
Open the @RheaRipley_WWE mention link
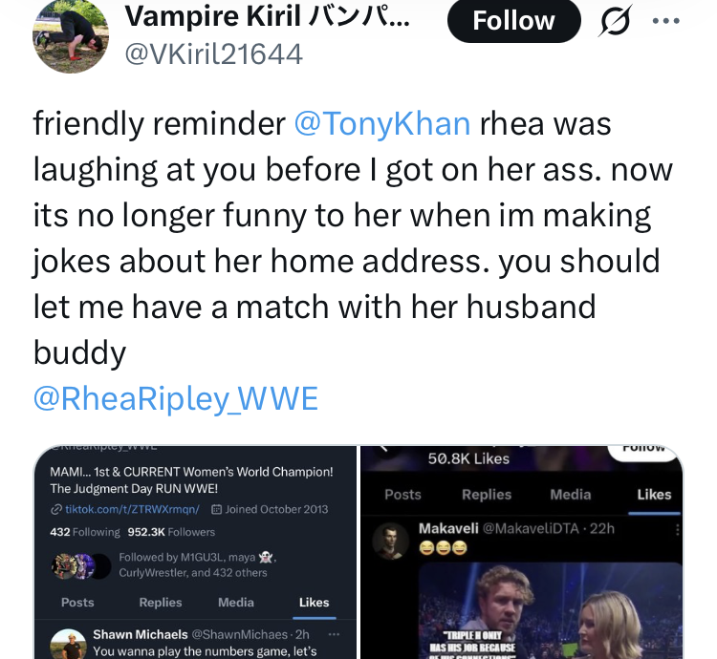point(175,398)
